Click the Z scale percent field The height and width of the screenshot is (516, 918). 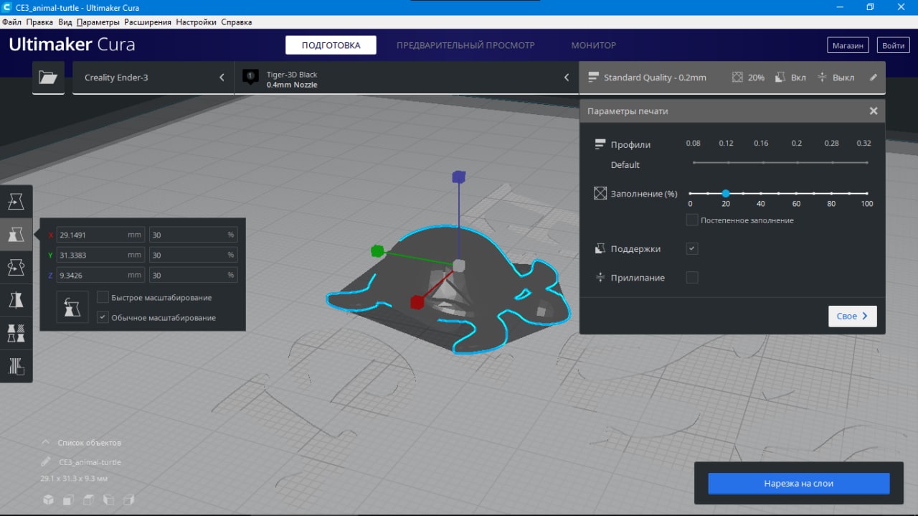[193, 275]
